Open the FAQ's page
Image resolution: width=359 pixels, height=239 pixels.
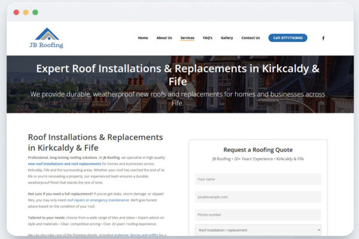click(208, 38)
